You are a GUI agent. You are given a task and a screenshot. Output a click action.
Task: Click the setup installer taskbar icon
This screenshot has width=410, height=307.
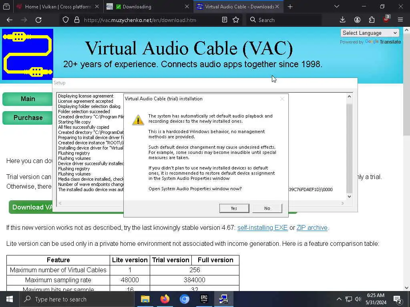(x=223, y=299)
